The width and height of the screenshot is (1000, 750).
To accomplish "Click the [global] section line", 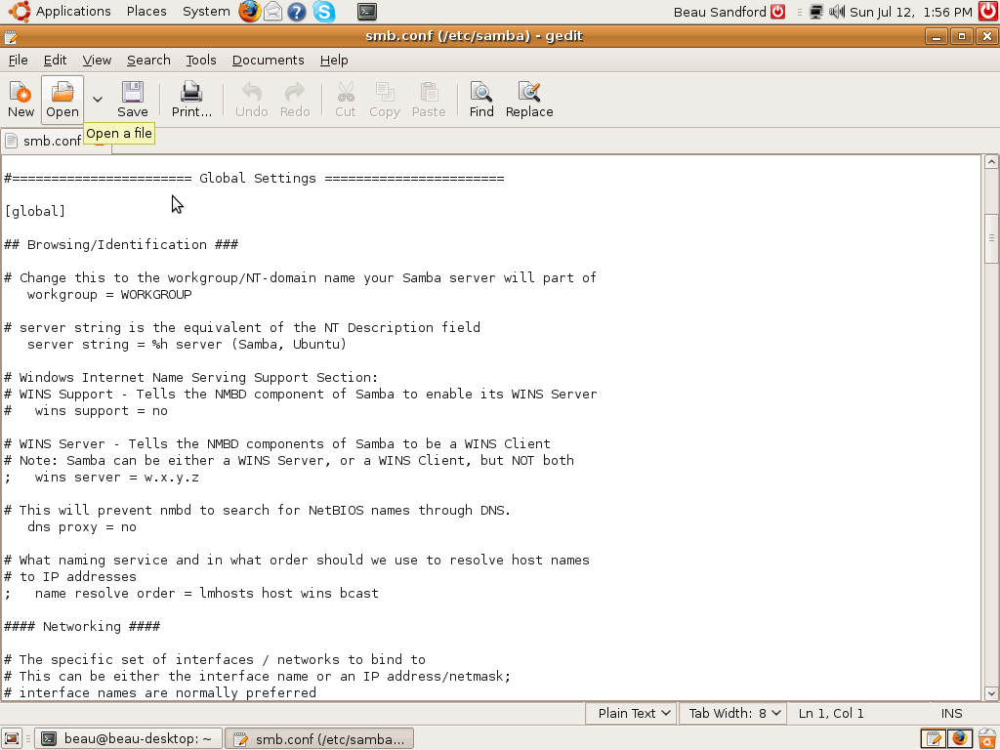I will coord(34,211).
